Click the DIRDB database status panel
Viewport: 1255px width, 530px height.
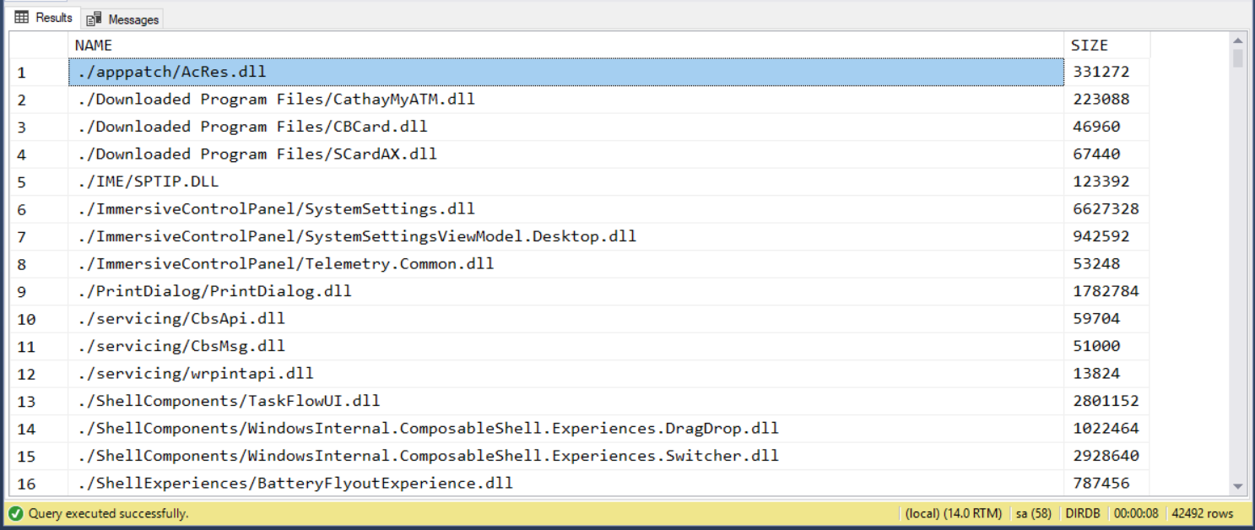[x=1083, y=513]
